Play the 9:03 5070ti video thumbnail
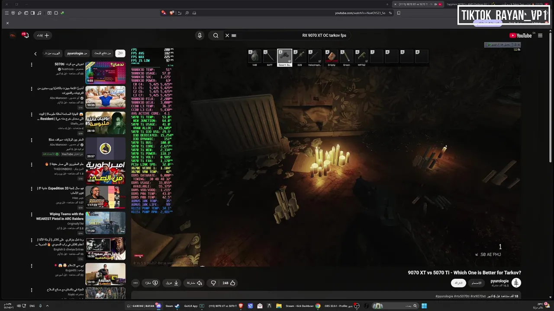Screen dimensions: 554x311 point(105,73)
